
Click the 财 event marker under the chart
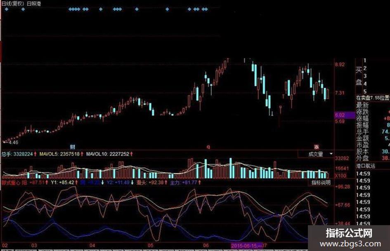(x=72, y=147)
